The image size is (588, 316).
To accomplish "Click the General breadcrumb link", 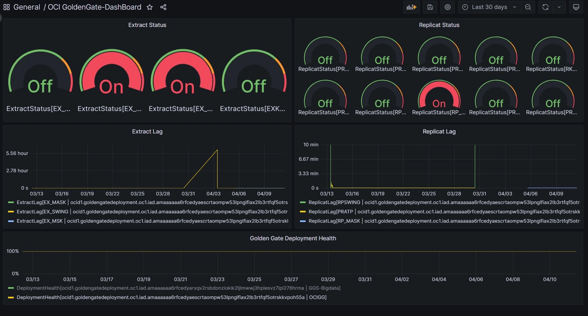I will click(x=27, y=7).
